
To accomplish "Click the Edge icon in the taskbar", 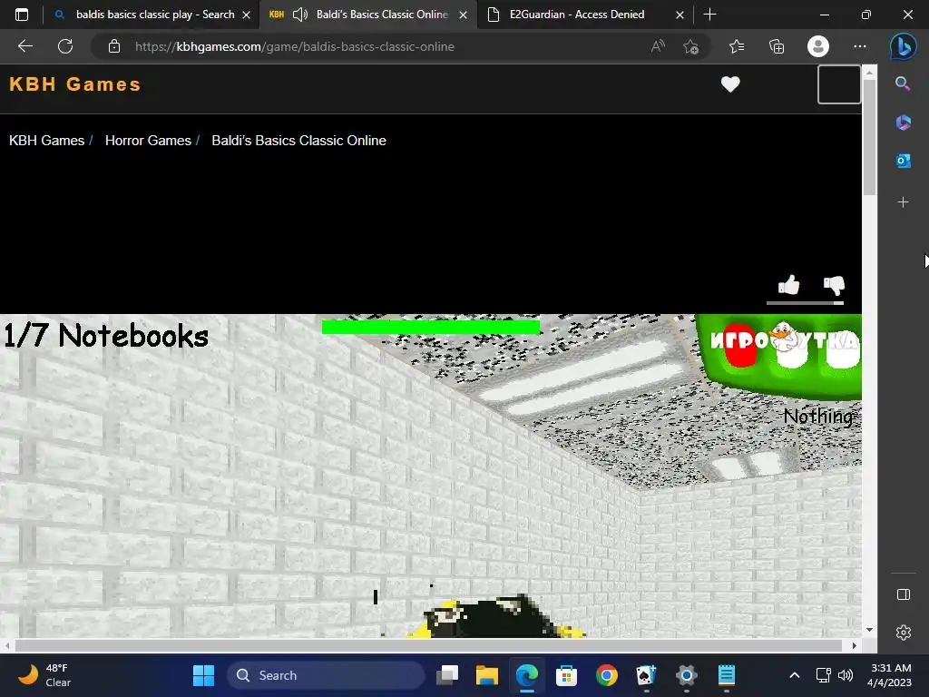I will point(527,675).
